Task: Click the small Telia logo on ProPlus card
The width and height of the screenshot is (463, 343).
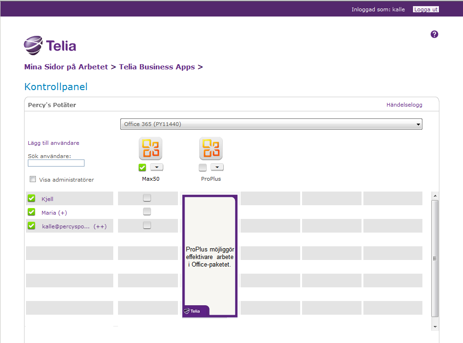Action: [x=192, y=311]
